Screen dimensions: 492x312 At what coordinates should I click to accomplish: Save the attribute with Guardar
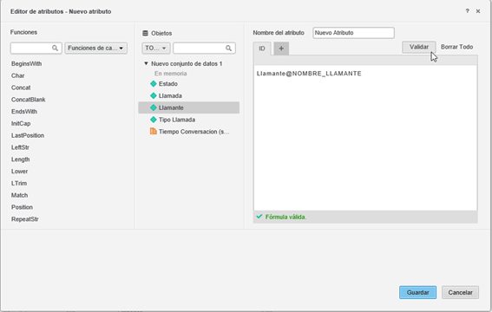pyautogui.click(x=417, y=292)
